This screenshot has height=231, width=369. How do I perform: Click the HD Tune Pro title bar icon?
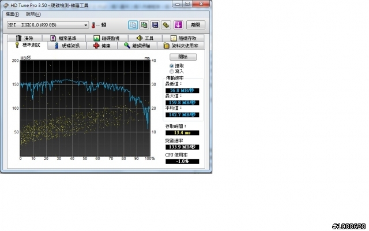[x=6, y=5]
